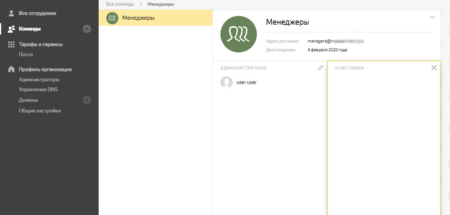Open Все сотрудники in sidebar

[38, 13]
